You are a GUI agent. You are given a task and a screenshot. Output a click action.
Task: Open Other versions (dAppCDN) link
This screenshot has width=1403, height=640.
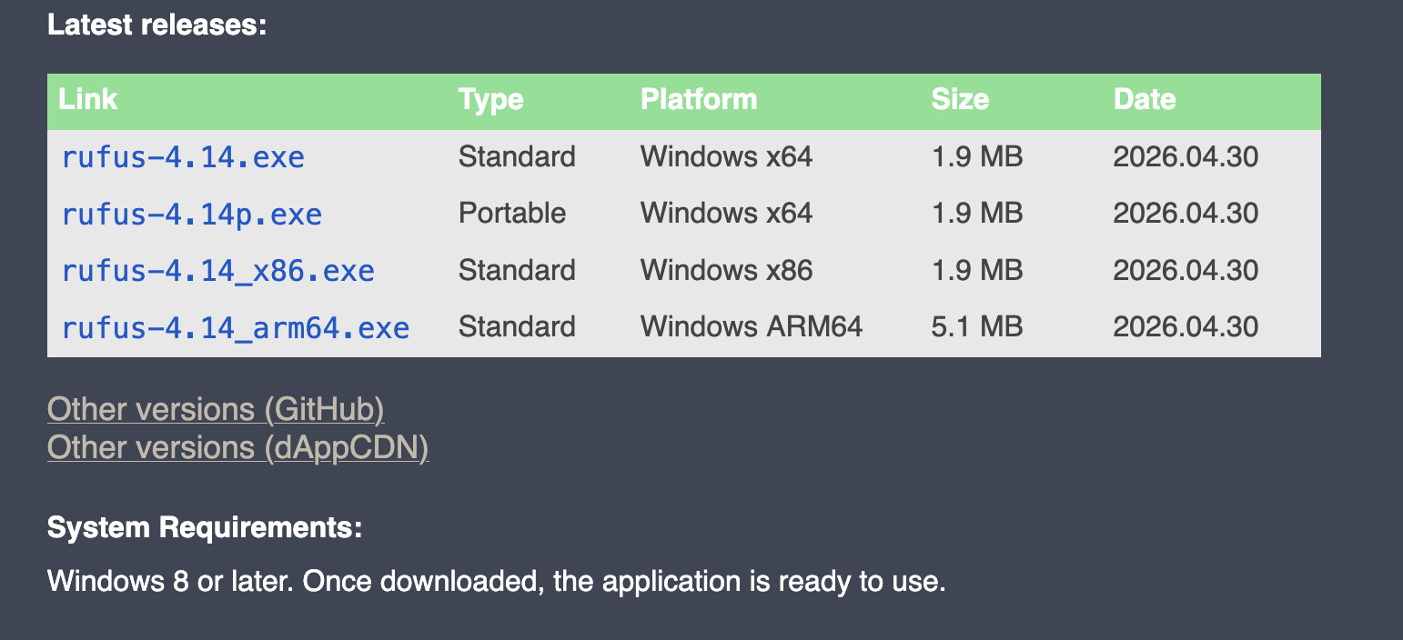coord(237,447)
